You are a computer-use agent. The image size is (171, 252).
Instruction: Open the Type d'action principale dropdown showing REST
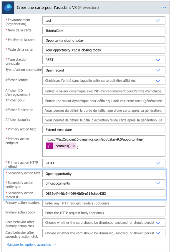coord(158,60)
